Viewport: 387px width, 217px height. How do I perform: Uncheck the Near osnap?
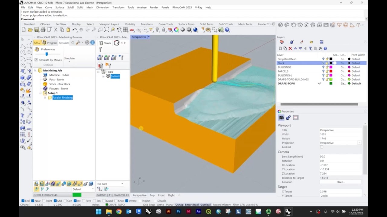pyautogui.click(x=32, y=201)
